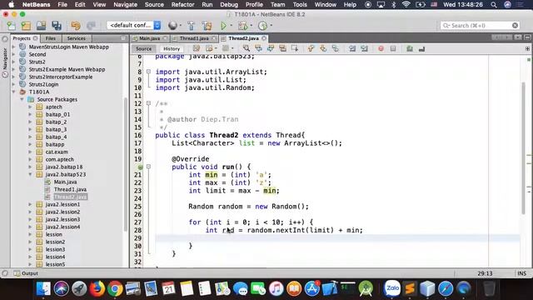The image size is (533, 300).
Task: Open the Debug Project dropdown arrow
Action: (252, 26)
